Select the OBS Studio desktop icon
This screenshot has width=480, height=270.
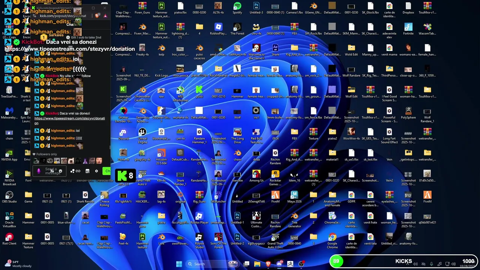[x=9, y=197]
